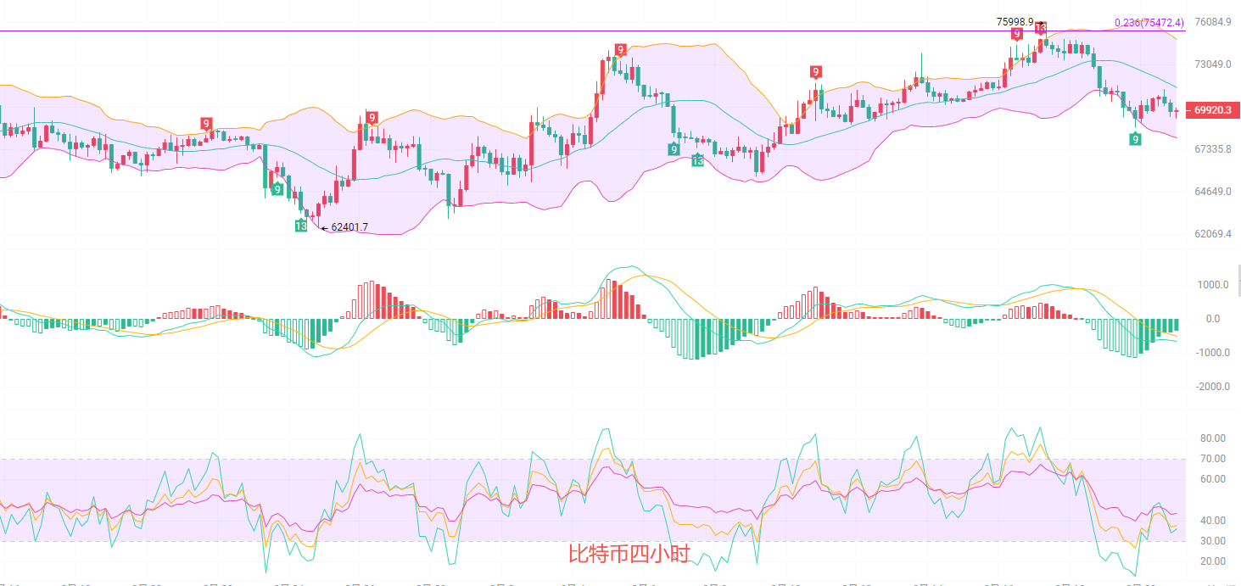Click the scrollbar handle on the right edge
This screenshot has width=1241, height=586.
coord(1238,280)
